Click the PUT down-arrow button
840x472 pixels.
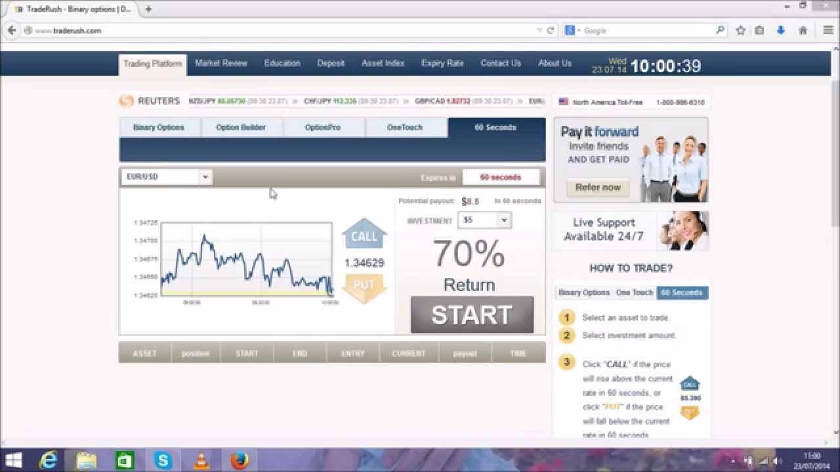point(364,288)
